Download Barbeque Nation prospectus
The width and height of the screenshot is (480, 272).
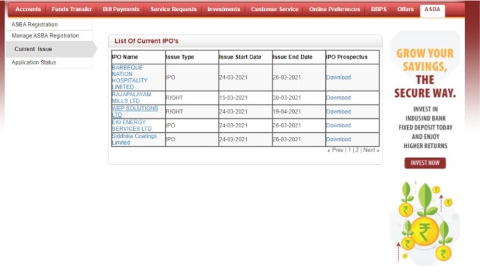pyautogui.click(x=338, y=78)
